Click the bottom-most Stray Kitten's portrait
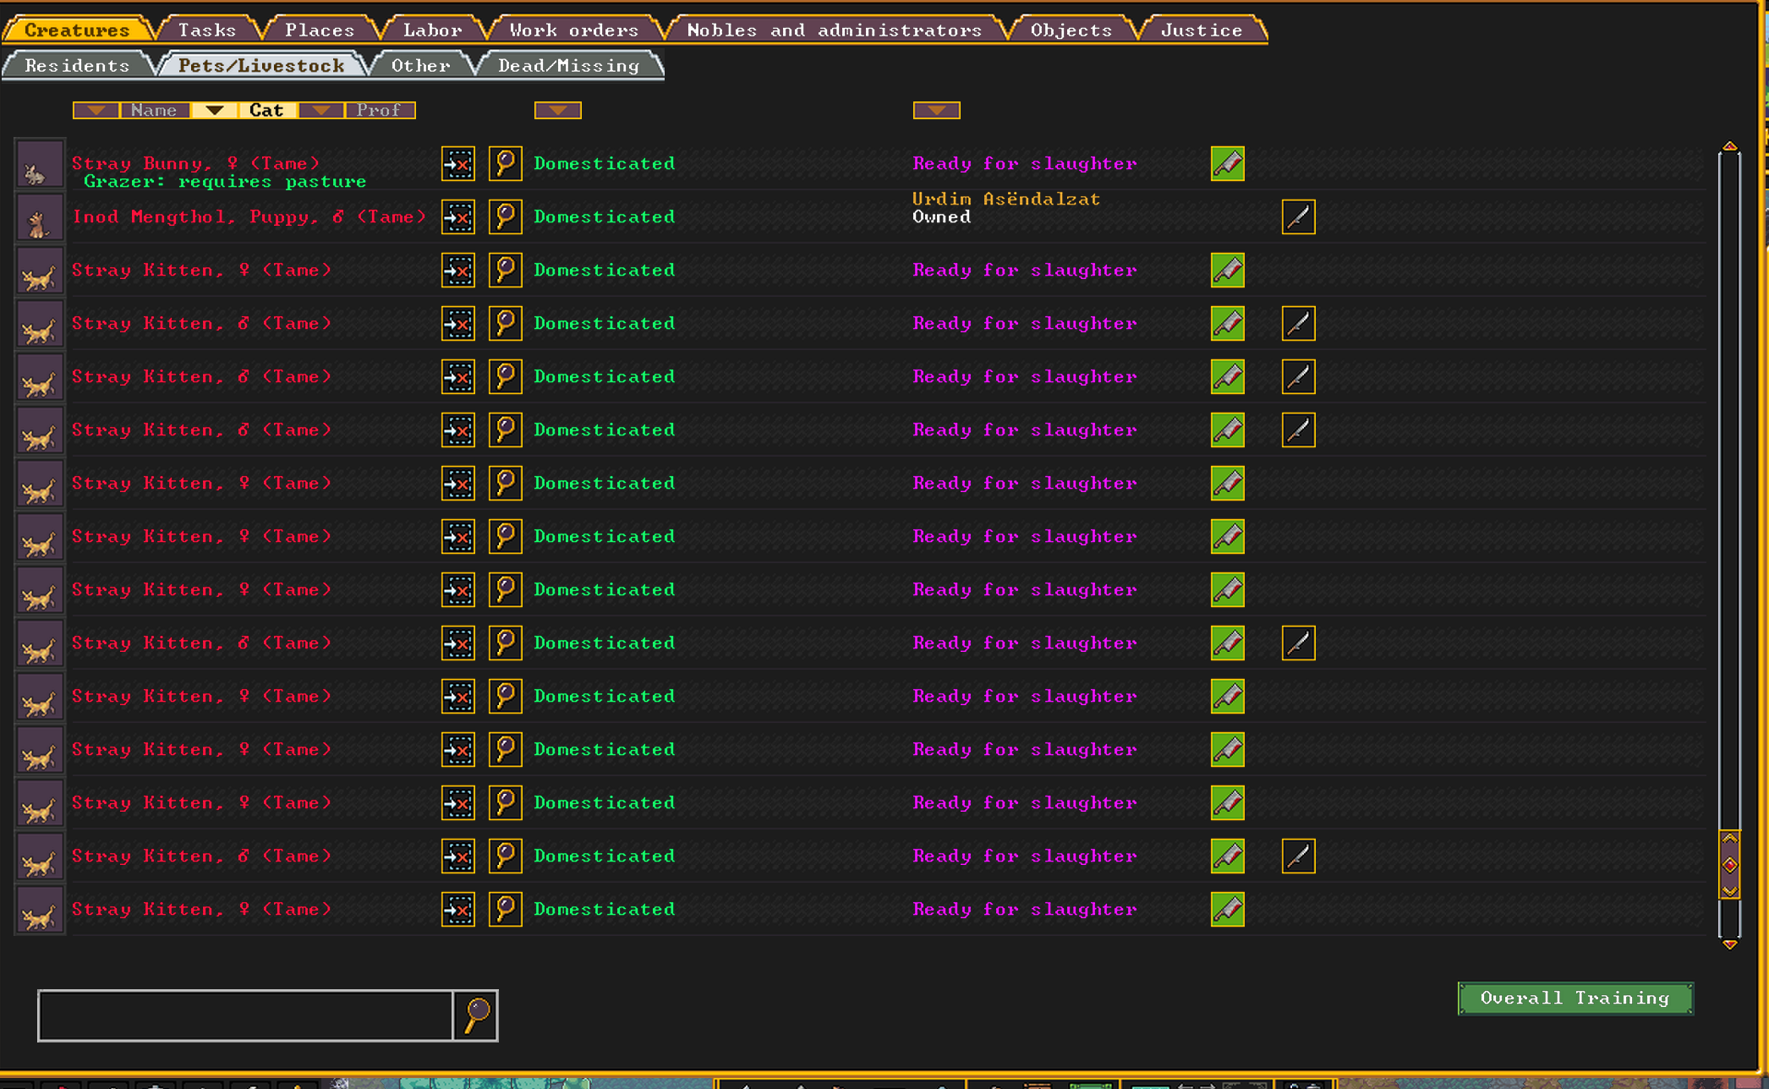The image size is (1769, 1089). [39, 910]
